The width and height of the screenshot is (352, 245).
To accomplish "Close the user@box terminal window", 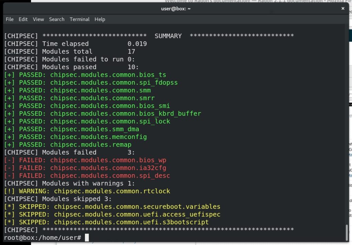I will [x=342, y=8].
